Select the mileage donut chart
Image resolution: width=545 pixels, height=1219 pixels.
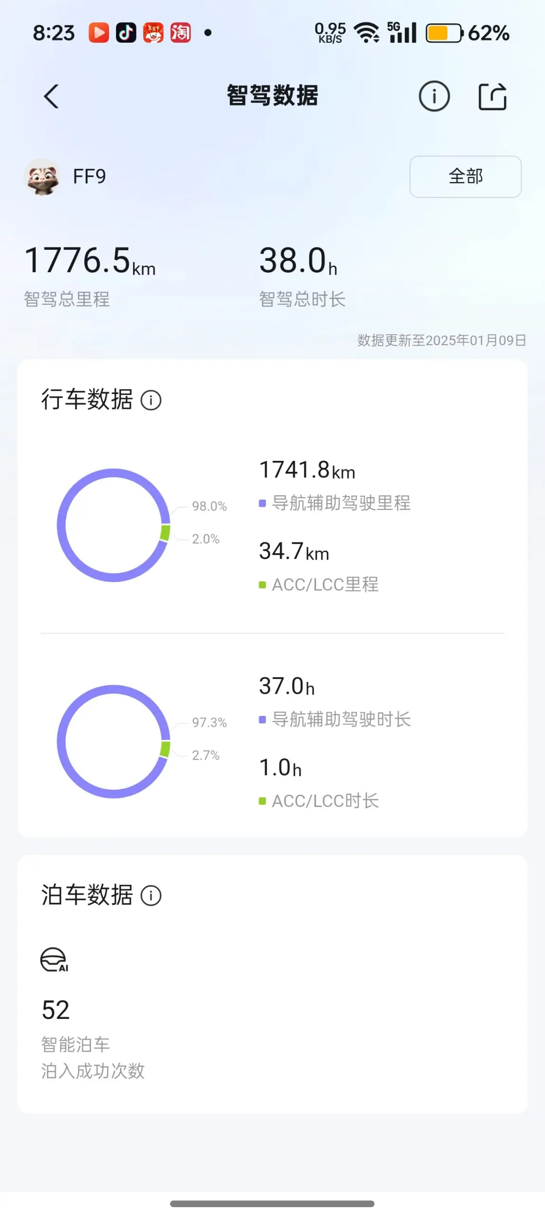[x=114, y=525]
